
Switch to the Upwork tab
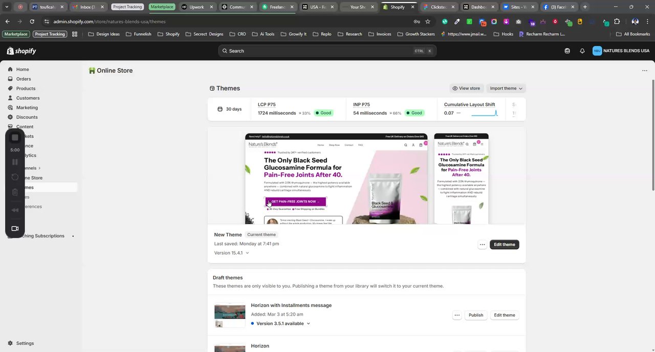(x=196, y=7)
